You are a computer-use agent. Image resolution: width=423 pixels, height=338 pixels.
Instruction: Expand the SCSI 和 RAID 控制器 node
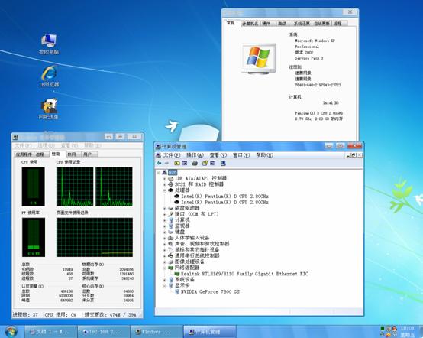(164, 184)
